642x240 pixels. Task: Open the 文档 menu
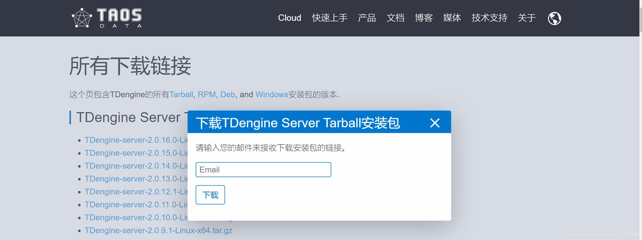395,18
